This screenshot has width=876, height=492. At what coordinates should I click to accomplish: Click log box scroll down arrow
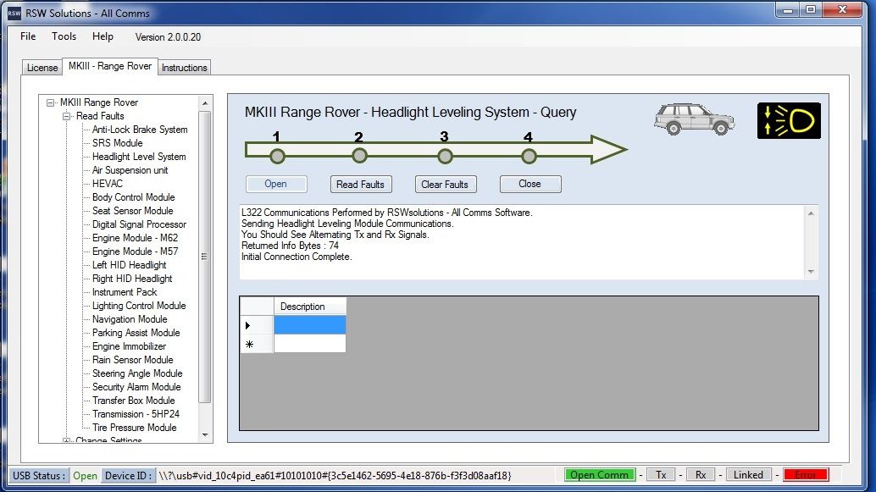[811, 272]
